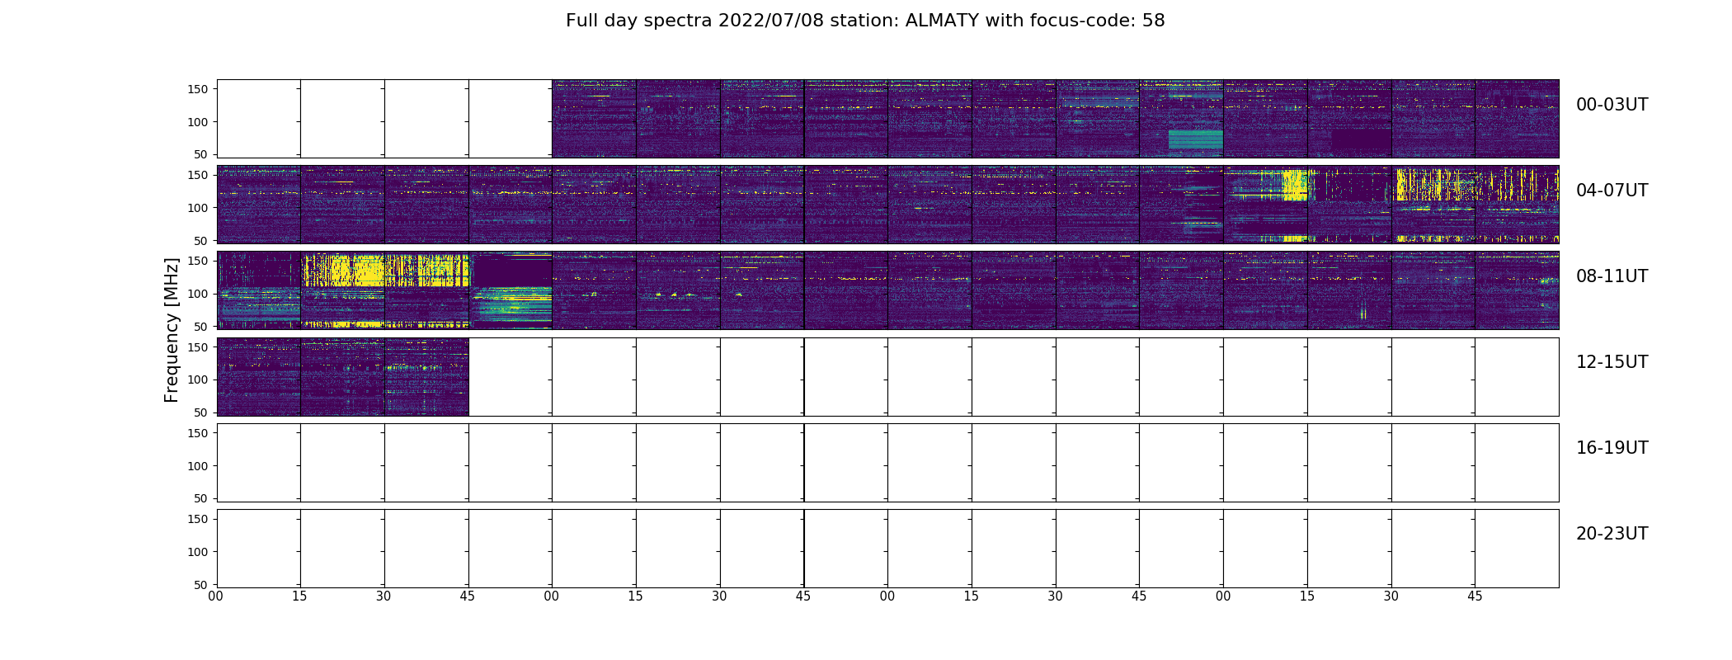Image resolution: width=1732 pixels, height=660 pixels.
Task: Click the '100' tick of 00-03UT row
Action: point(198,121)
